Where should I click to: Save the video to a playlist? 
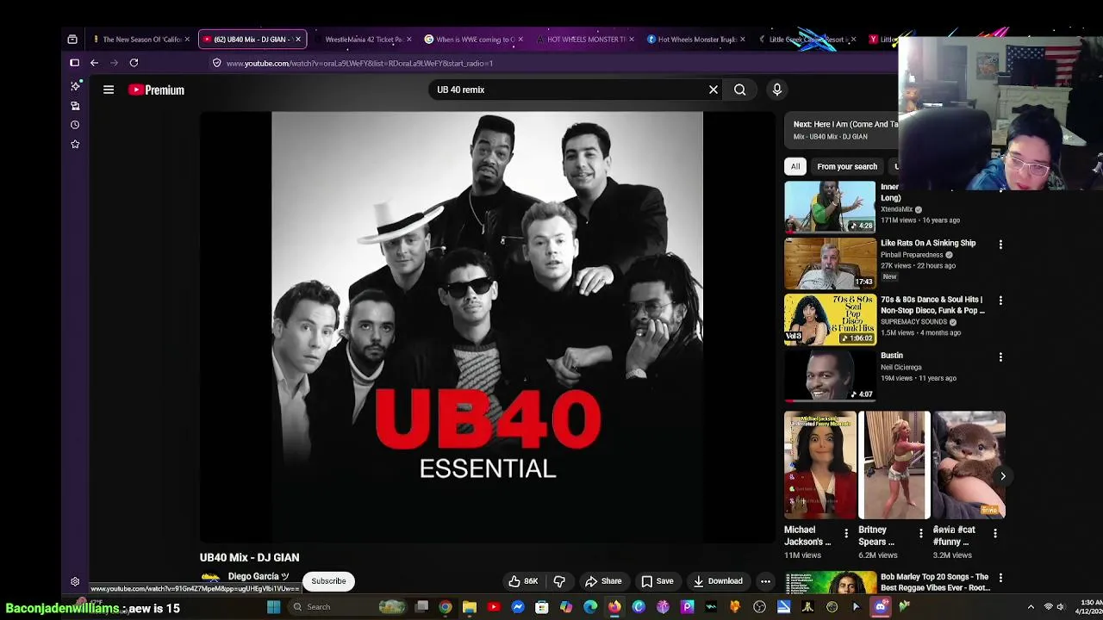click(657, 581)
